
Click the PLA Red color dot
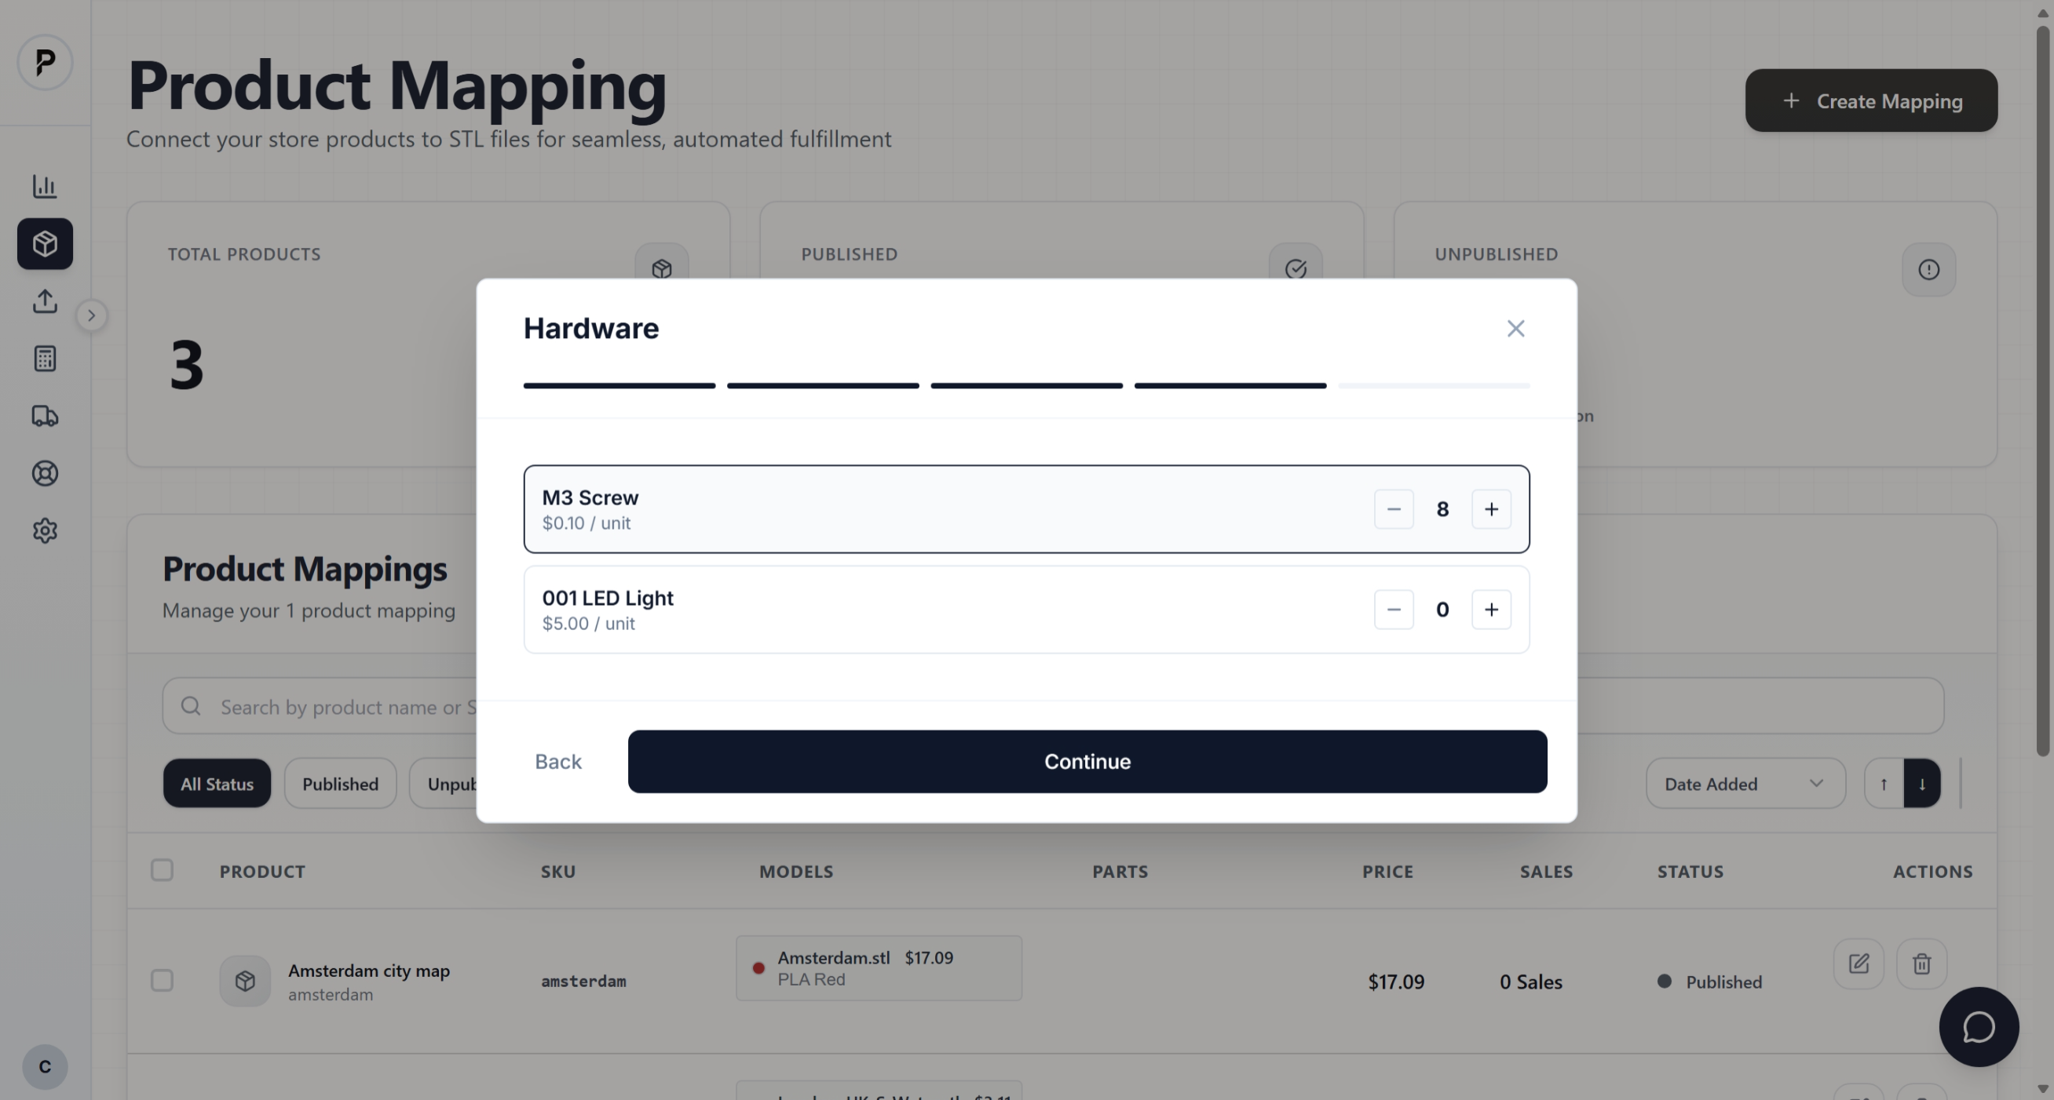pos(758,967)
